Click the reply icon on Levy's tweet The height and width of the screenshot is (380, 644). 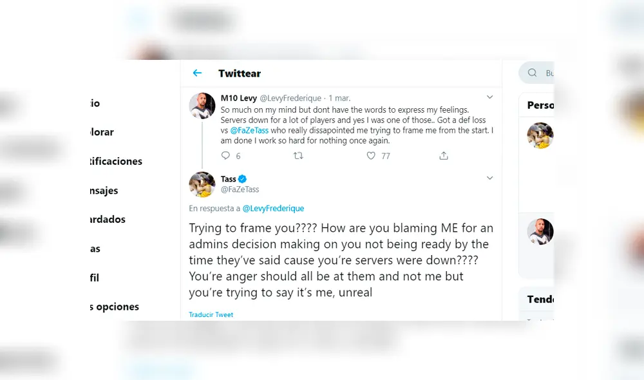(x=225, y=156)
